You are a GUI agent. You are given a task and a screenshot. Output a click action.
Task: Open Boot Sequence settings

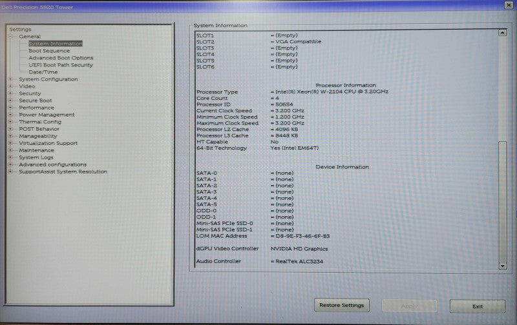[49, 51]
